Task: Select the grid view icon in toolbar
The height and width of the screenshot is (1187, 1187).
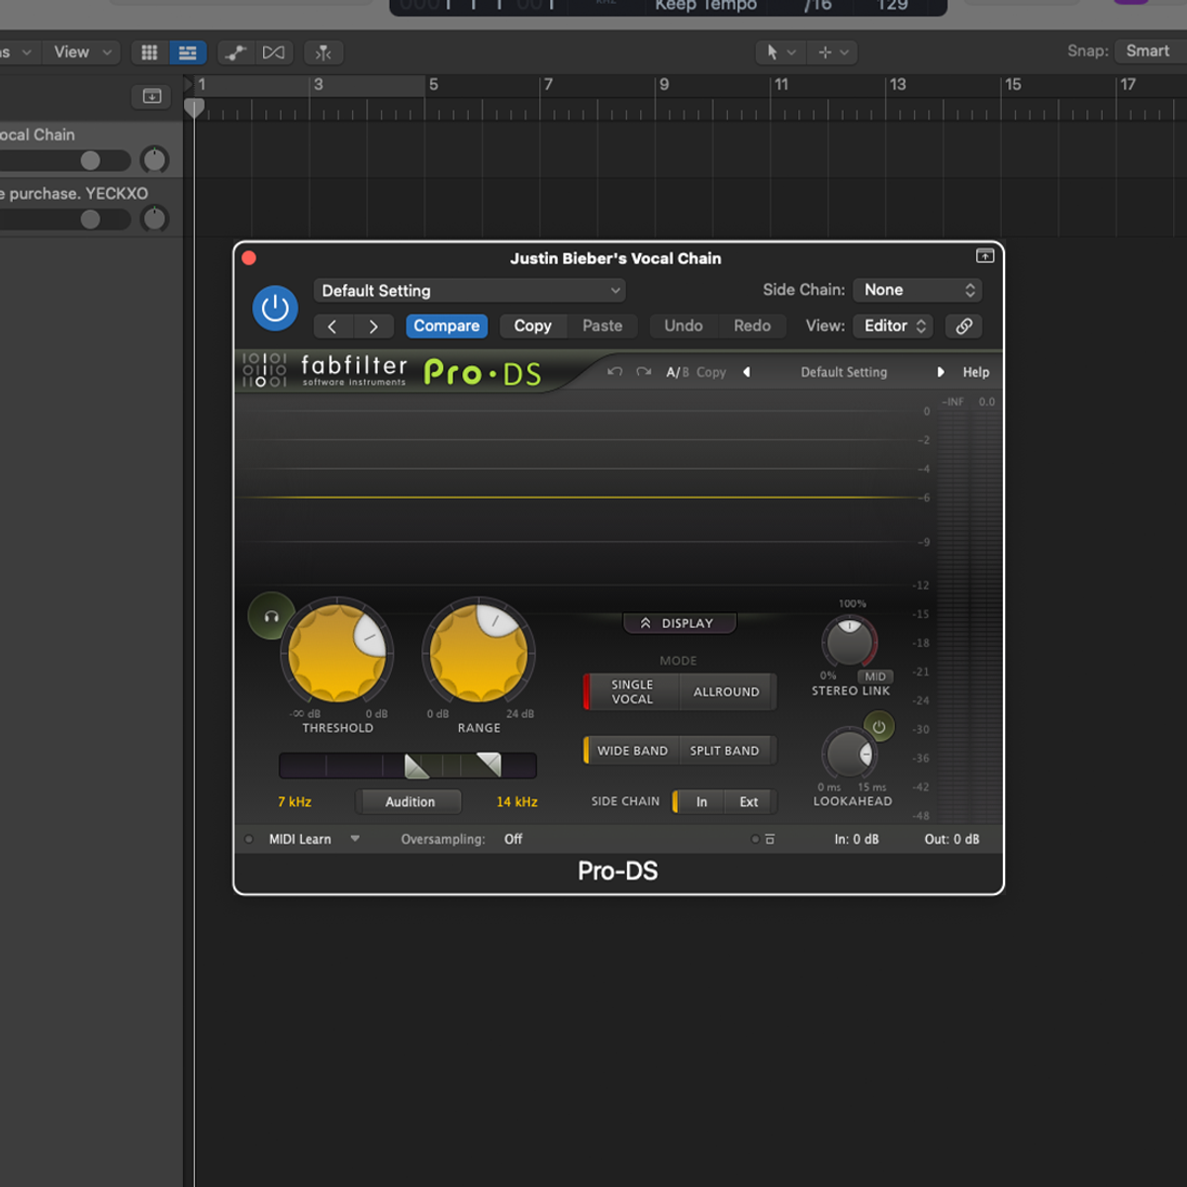Action: click(x=149, y=52)
